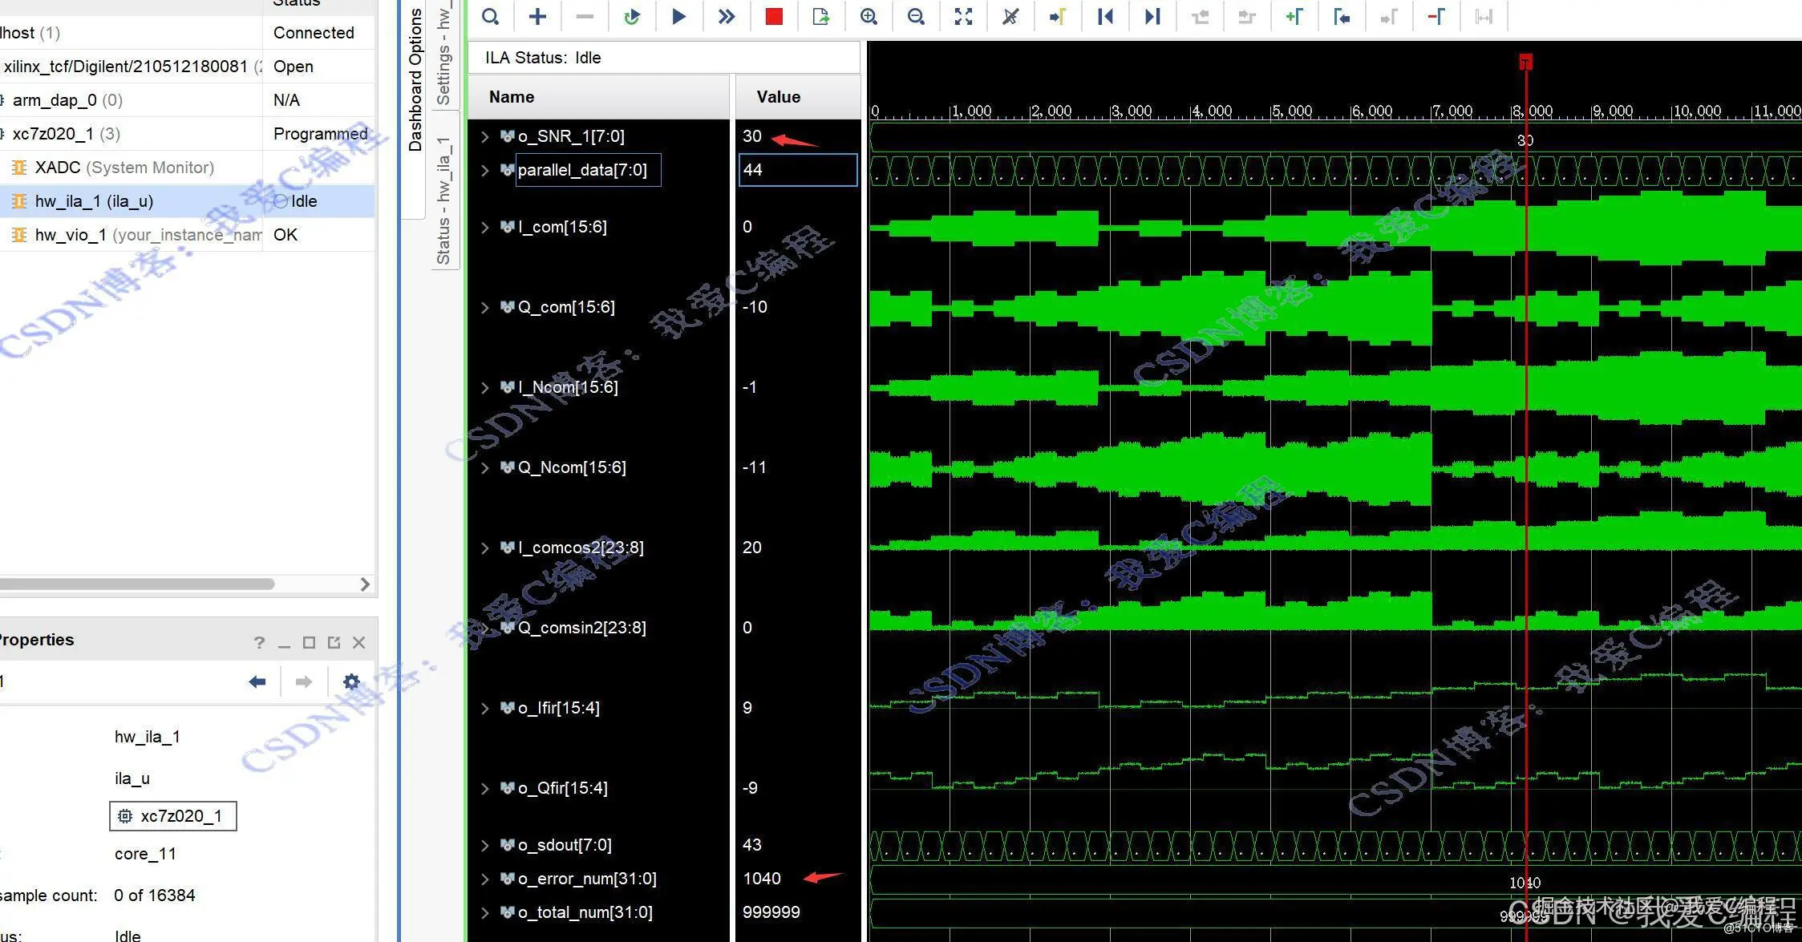This screenshot has width=1802, height=942.
Task: Click the Zoom Out magnifier icon
Action: coord(916,16)
